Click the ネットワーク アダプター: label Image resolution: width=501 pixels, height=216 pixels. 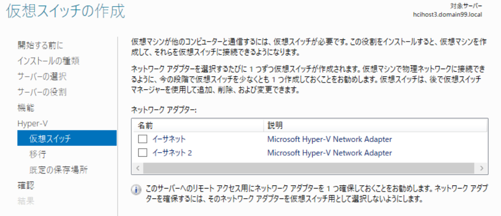pos(164,110)
